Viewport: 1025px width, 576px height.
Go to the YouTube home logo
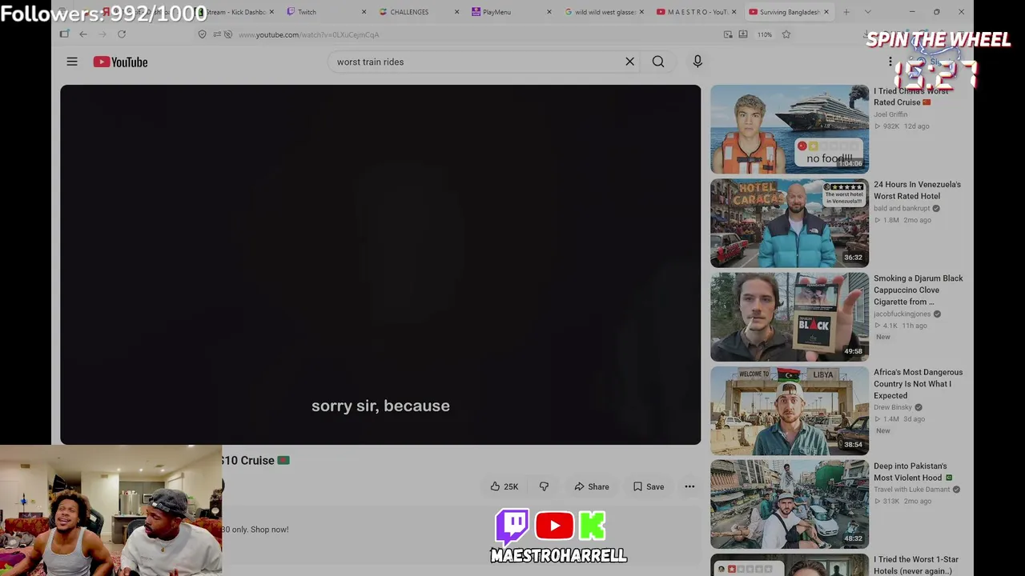point(120,62)
